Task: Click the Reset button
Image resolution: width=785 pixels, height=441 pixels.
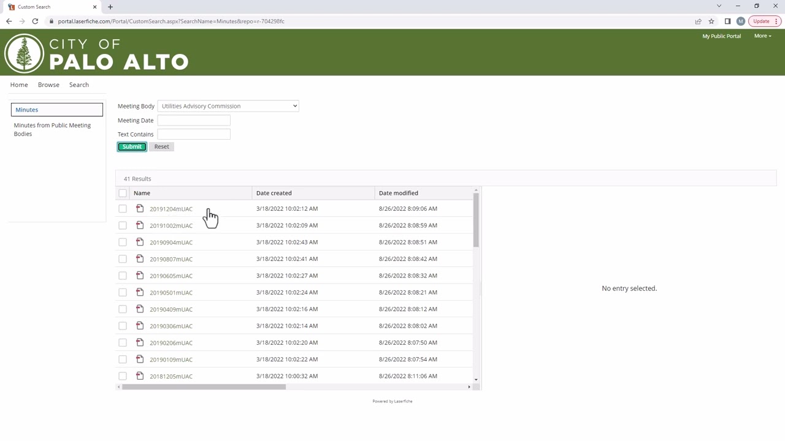Action: [x=161, y=146]
